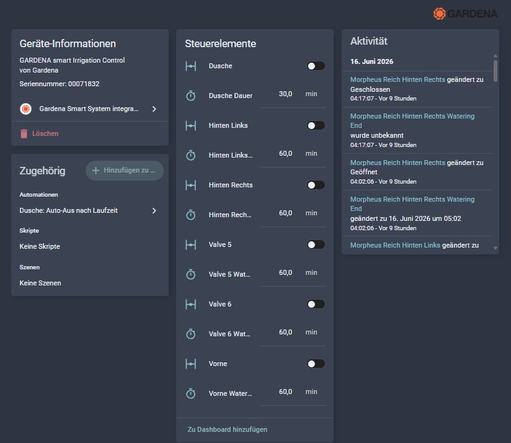Click the timer icon beside Valve 5 Wat…

190,274
